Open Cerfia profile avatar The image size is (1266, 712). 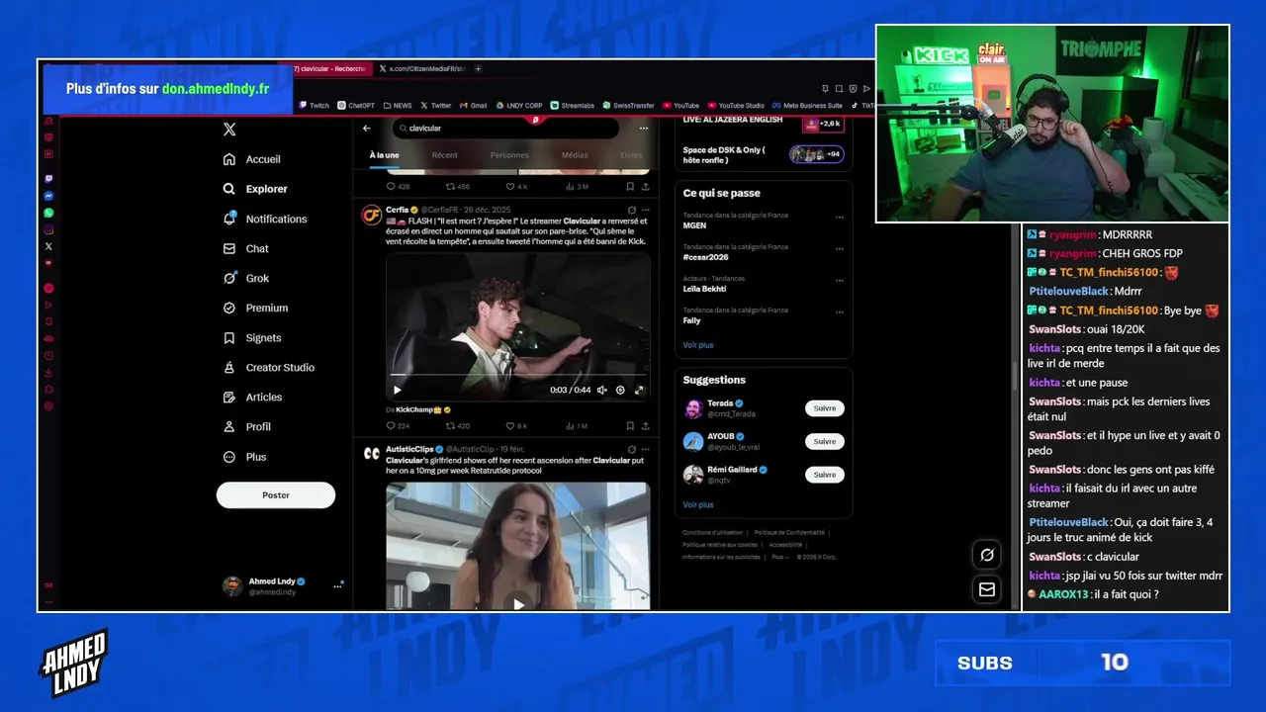(372, 215)
